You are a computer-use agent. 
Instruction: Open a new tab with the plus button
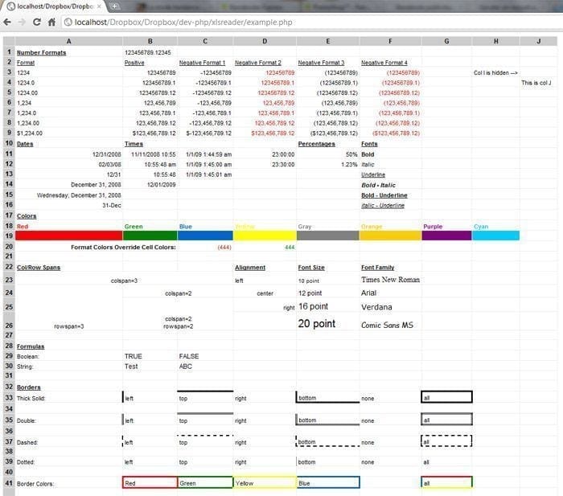(115, 6)
